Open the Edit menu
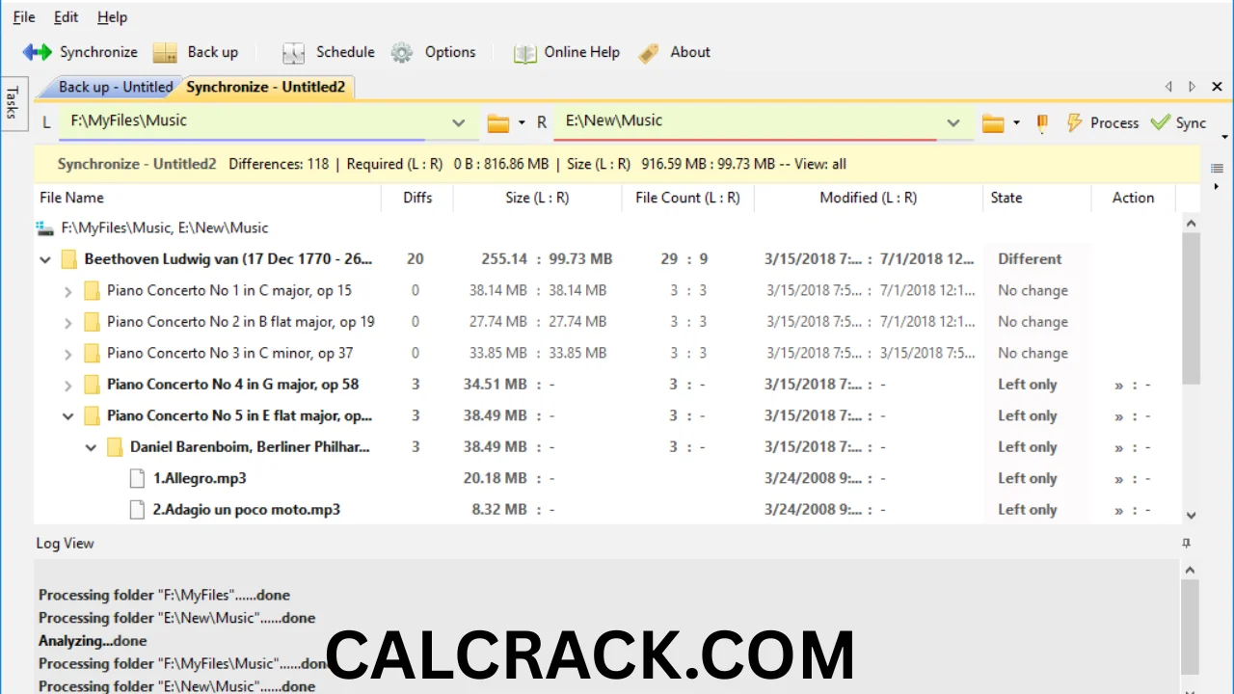Viewport: 1234px width, 694px height. click(67, 17)
